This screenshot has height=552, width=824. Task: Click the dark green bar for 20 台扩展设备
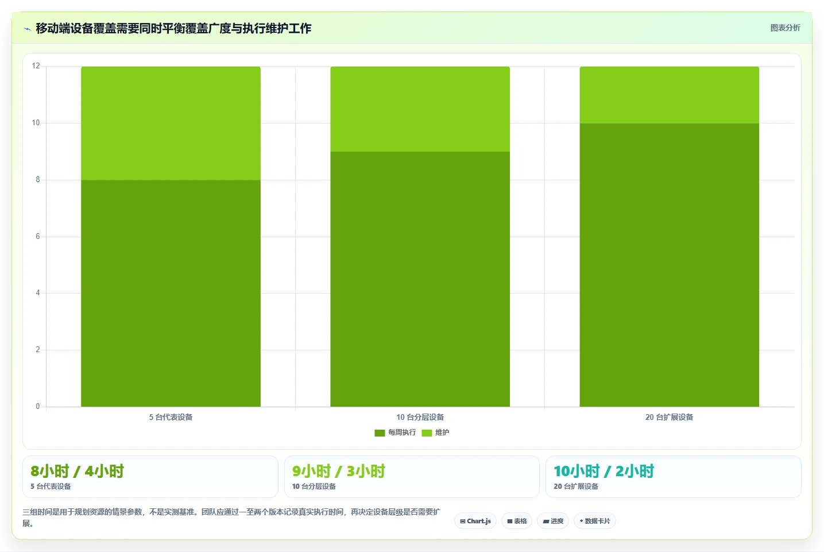coord(670,265)
